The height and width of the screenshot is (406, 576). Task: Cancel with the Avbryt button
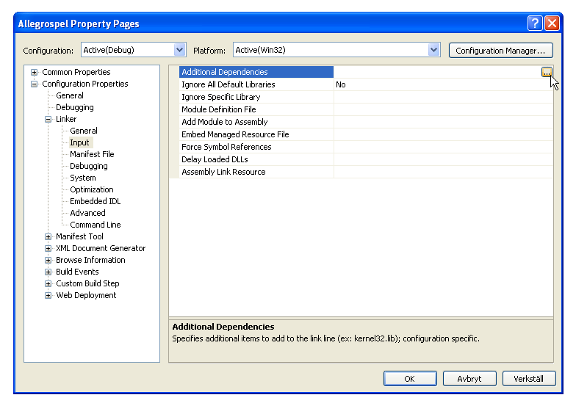(x=469, y=379)
